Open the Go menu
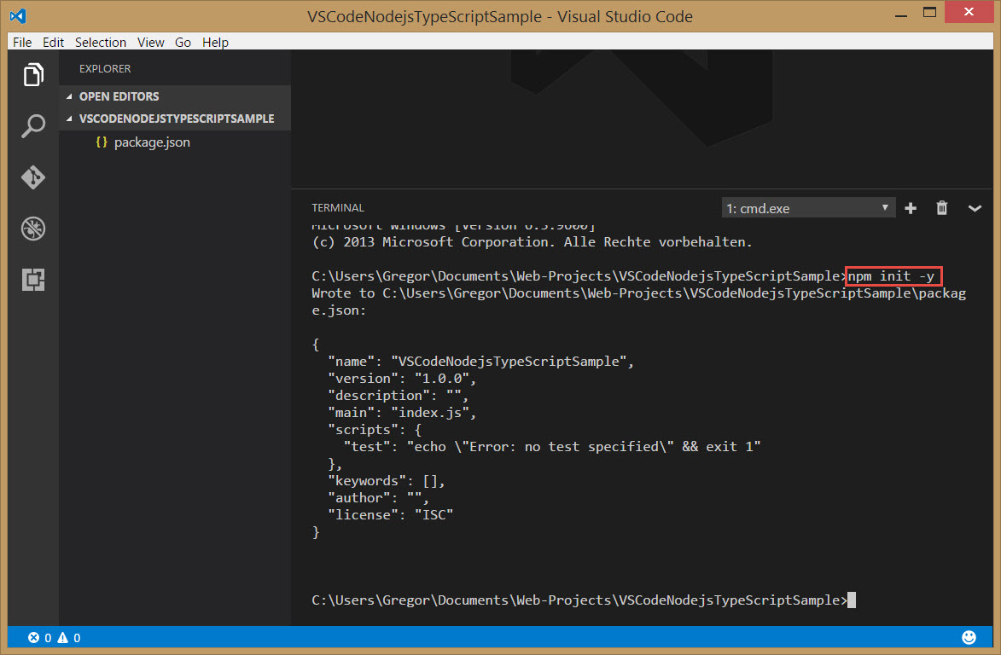 [183, 42]
